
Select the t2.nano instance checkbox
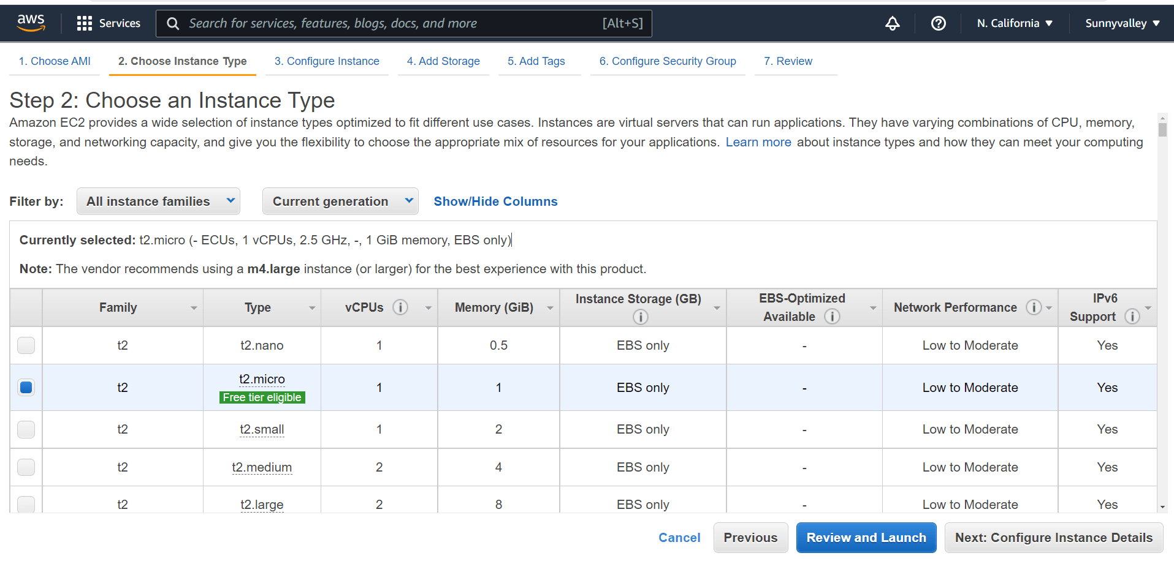pos(26,345)
